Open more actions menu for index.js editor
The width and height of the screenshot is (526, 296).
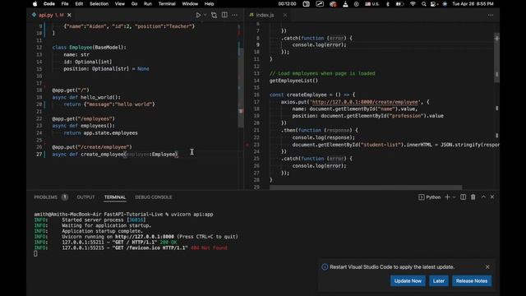coord(491,15)
